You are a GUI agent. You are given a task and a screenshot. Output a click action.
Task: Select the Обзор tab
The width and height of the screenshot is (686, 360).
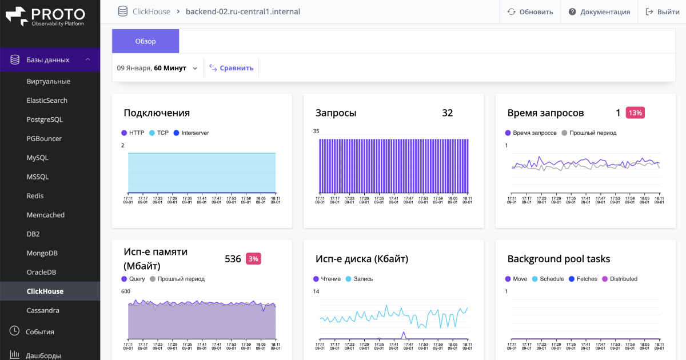(x=145, y=41)
